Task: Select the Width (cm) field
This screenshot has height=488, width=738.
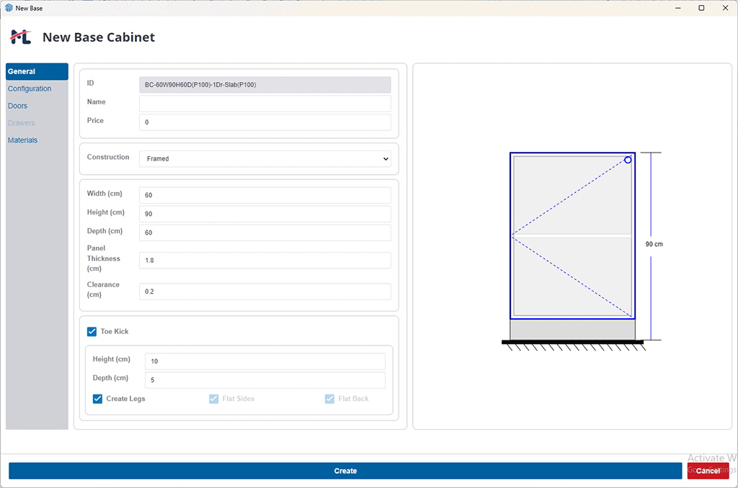Action: [264, 195]
